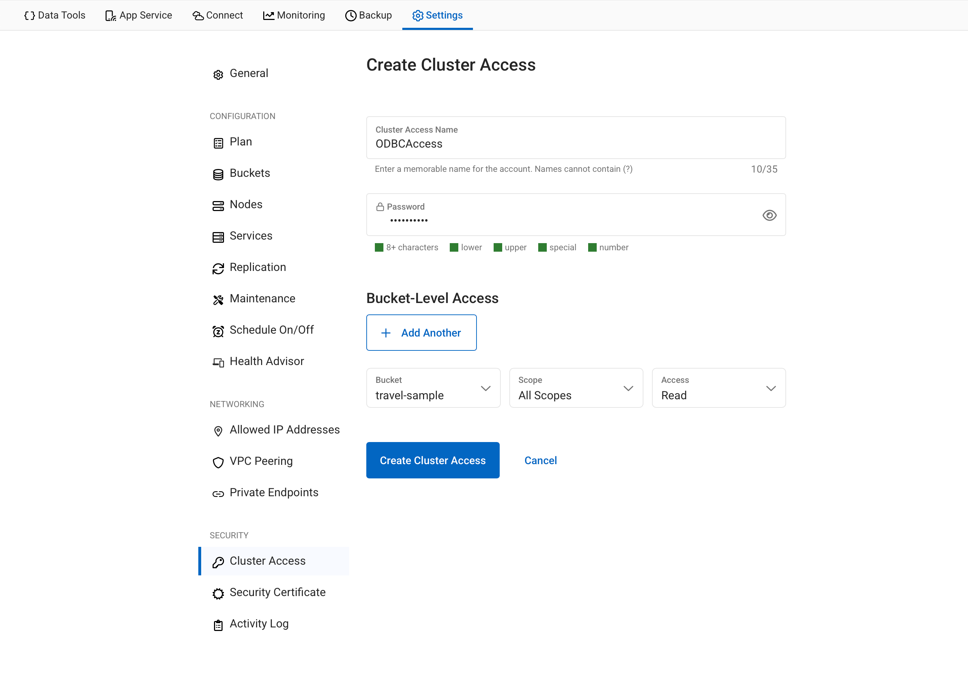Image resolution: width=968 pixels, height=698 pixels.
Task: Switch to the Monitoring tab
Action: coord(294,15)
